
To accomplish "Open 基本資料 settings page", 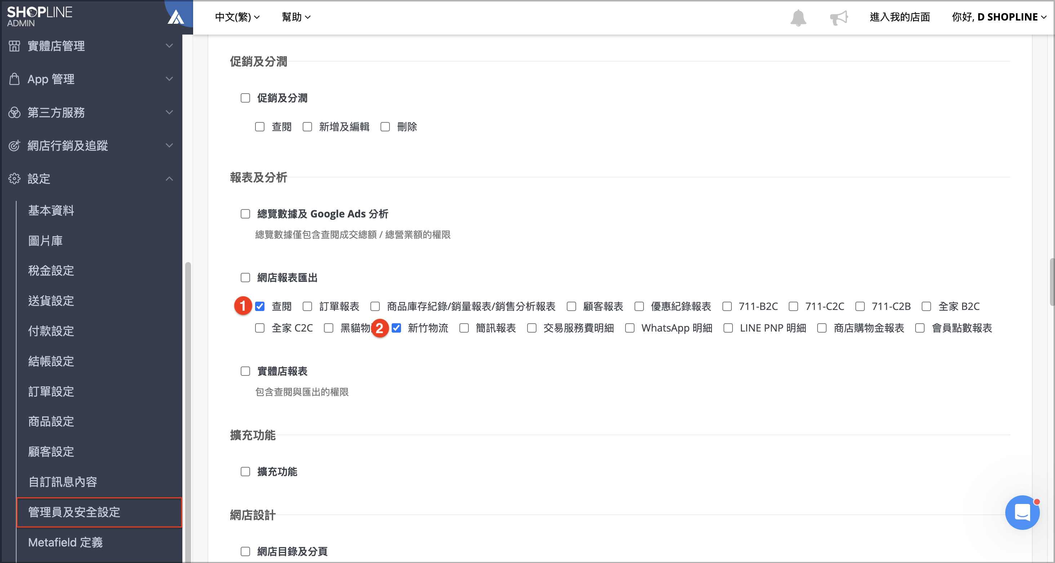I will click(51, 210).
